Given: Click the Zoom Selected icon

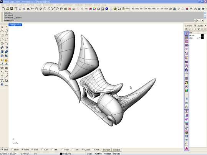Looking at the screenshot, I should click(57, 9).
